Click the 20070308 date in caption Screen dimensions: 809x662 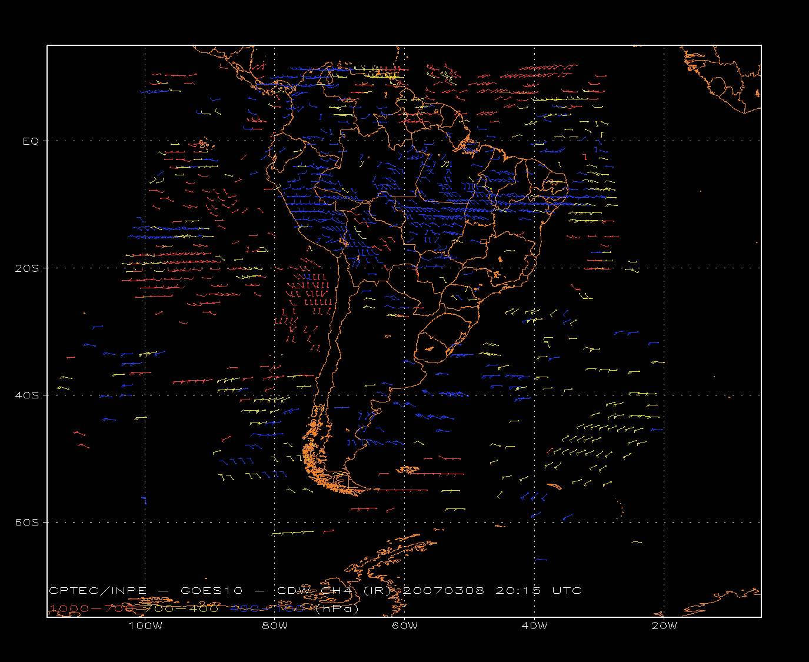443,590
